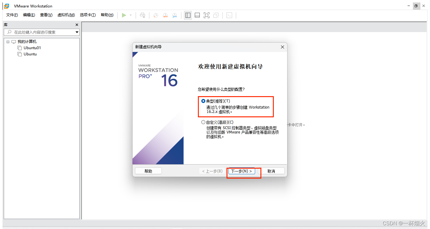Open the power options dropdown arrow
This screenshot has width=430, height=229.
pos(131,15)
